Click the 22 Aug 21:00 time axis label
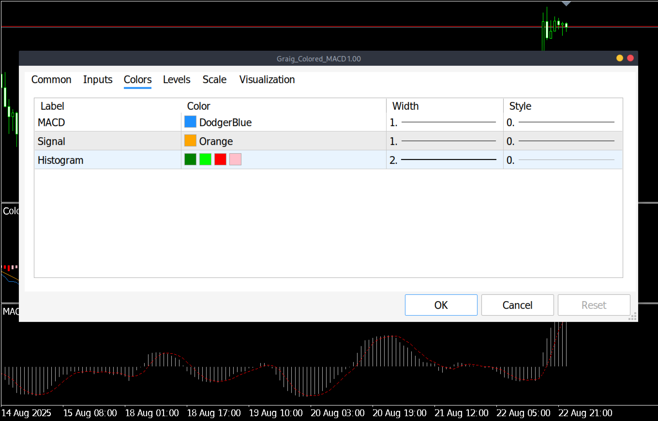The image size is (658, 421). coord(585,413)
